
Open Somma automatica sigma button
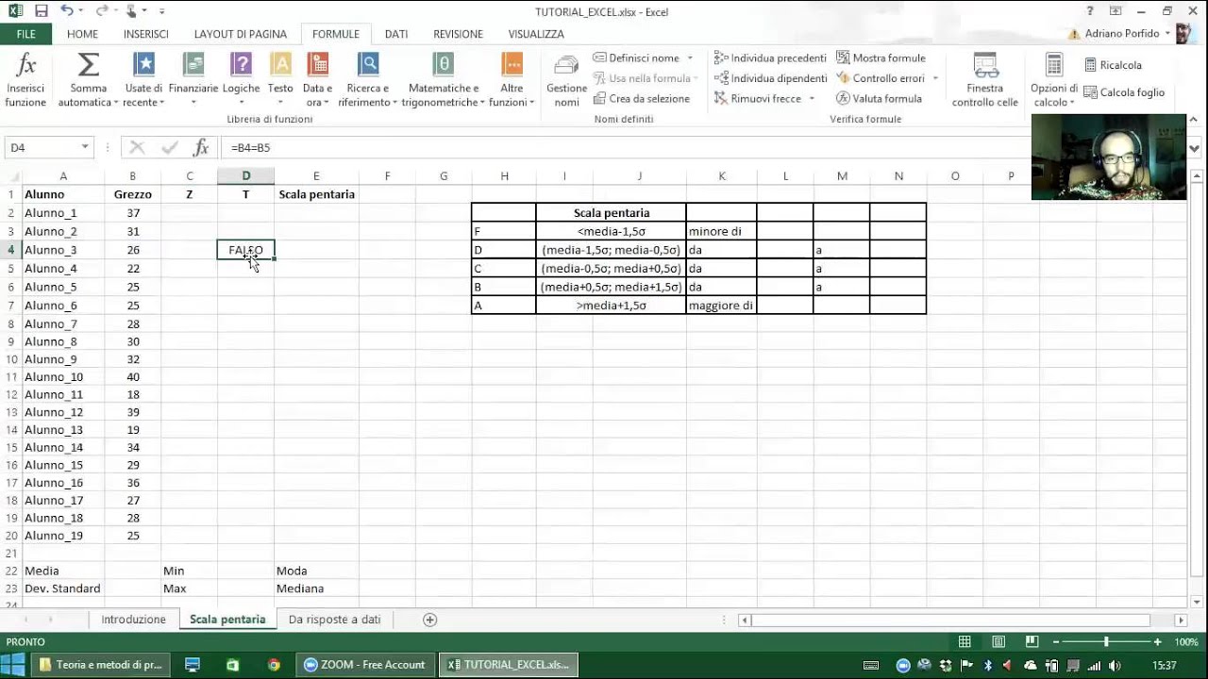89,80
